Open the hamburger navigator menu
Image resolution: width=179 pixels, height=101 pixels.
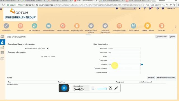tap(1, 9)
